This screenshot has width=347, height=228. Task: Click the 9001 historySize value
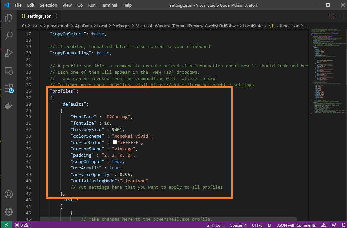click(117, 130)
